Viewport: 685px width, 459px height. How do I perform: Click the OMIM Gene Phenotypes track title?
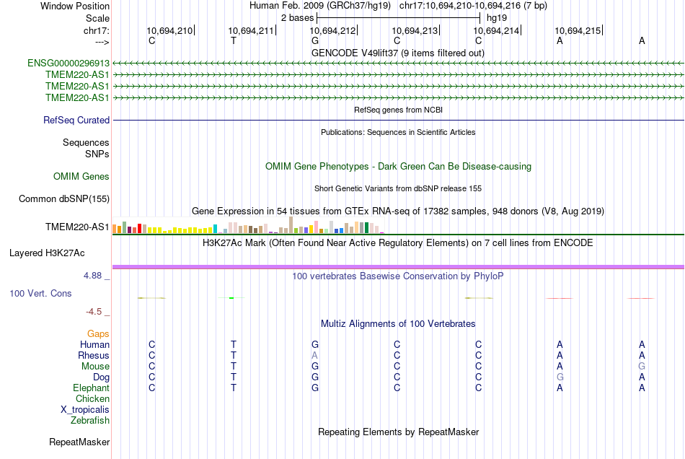399,167
